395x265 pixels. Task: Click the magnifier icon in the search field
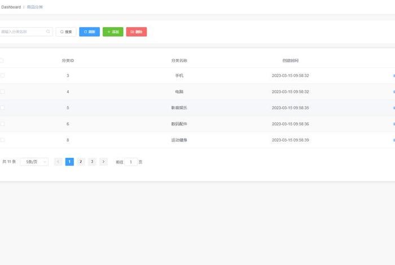pyautogui.click(x=49, y=32)
